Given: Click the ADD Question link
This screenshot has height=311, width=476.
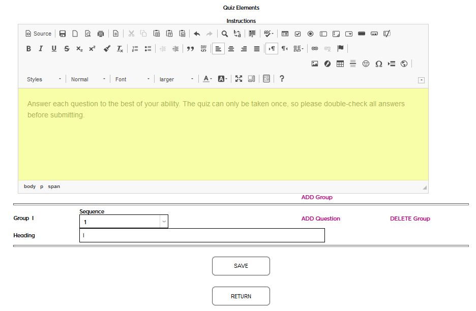Looking at the screenshot, I should [x=320, y=219].
